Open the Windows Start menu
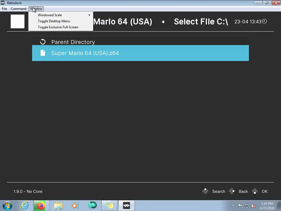 [x=7, y=206]
